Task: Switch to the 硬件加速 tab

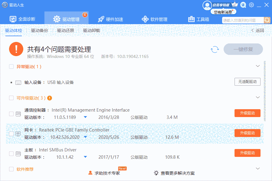Action: pos(111,19)
